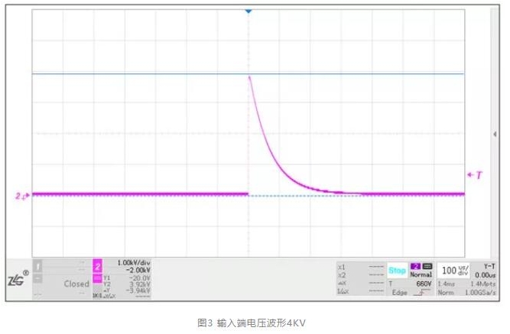
Task: Click the peak of the magenta waveform
Action: (x=249, y=77)
